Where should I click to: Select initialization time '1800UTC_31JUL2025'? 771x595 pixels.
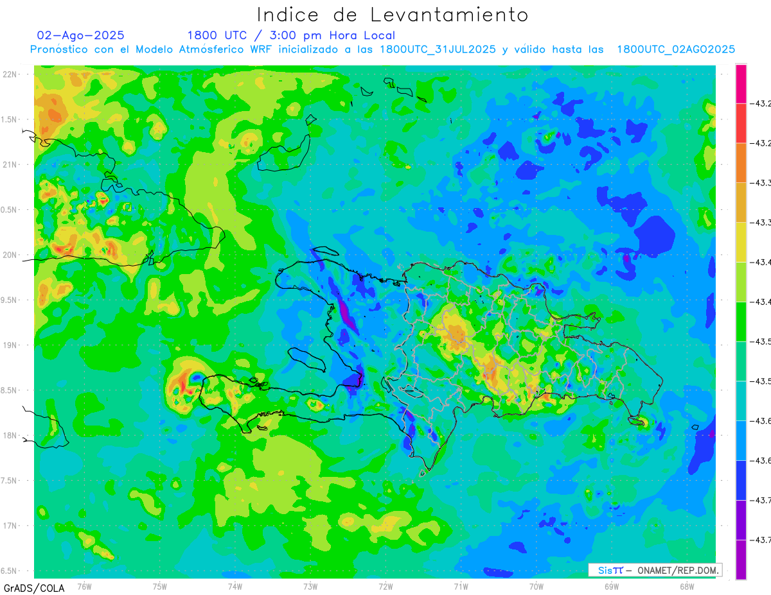point(438,49)
